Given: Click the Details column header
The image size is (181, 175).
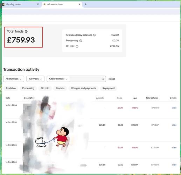Looking at the screenshot, I should coord(173,98).
